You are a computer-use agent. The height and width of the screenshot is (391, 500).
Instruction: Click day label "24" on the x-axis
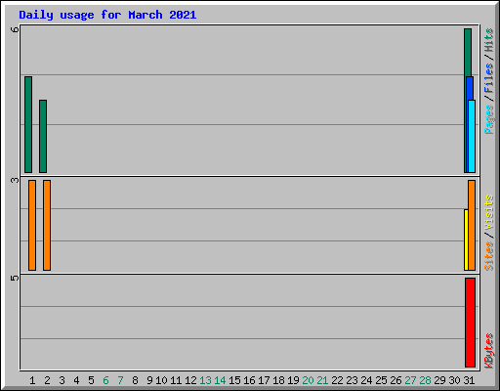366,380
